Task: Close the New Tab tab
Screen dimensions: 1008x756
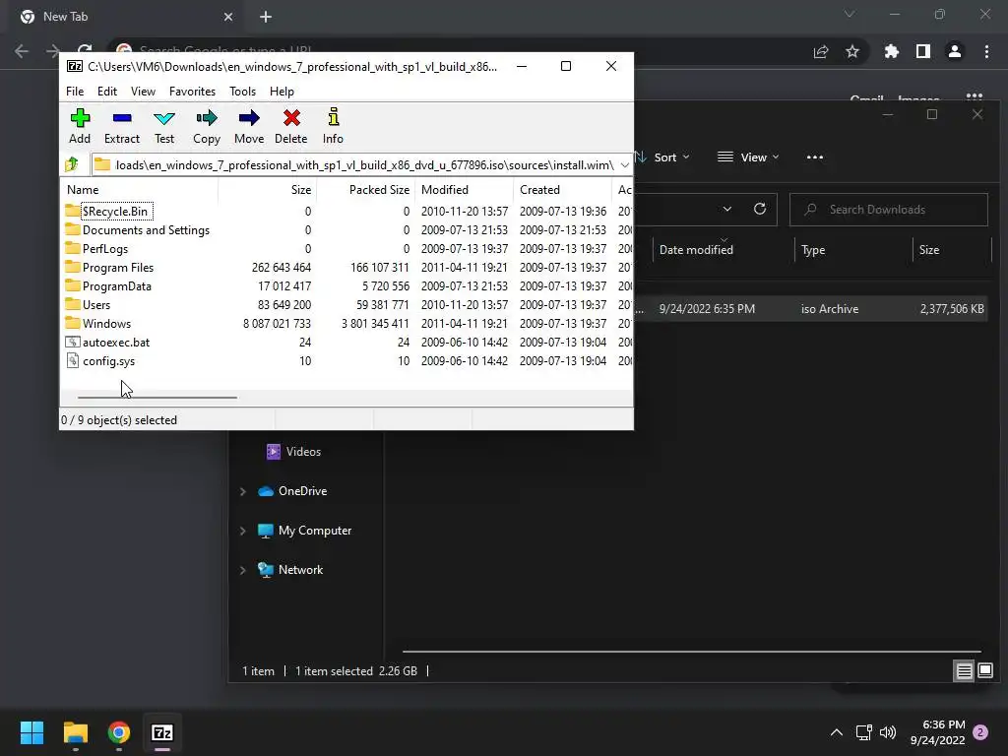Action: pyautogui.click(x=228, y=17)
